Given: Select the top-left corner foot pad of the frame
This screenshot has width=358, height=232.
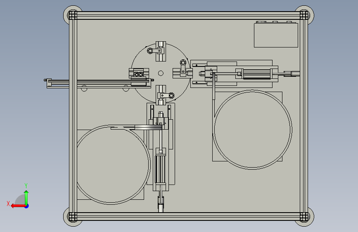Looking at the screenshot, I should [73, 15].
